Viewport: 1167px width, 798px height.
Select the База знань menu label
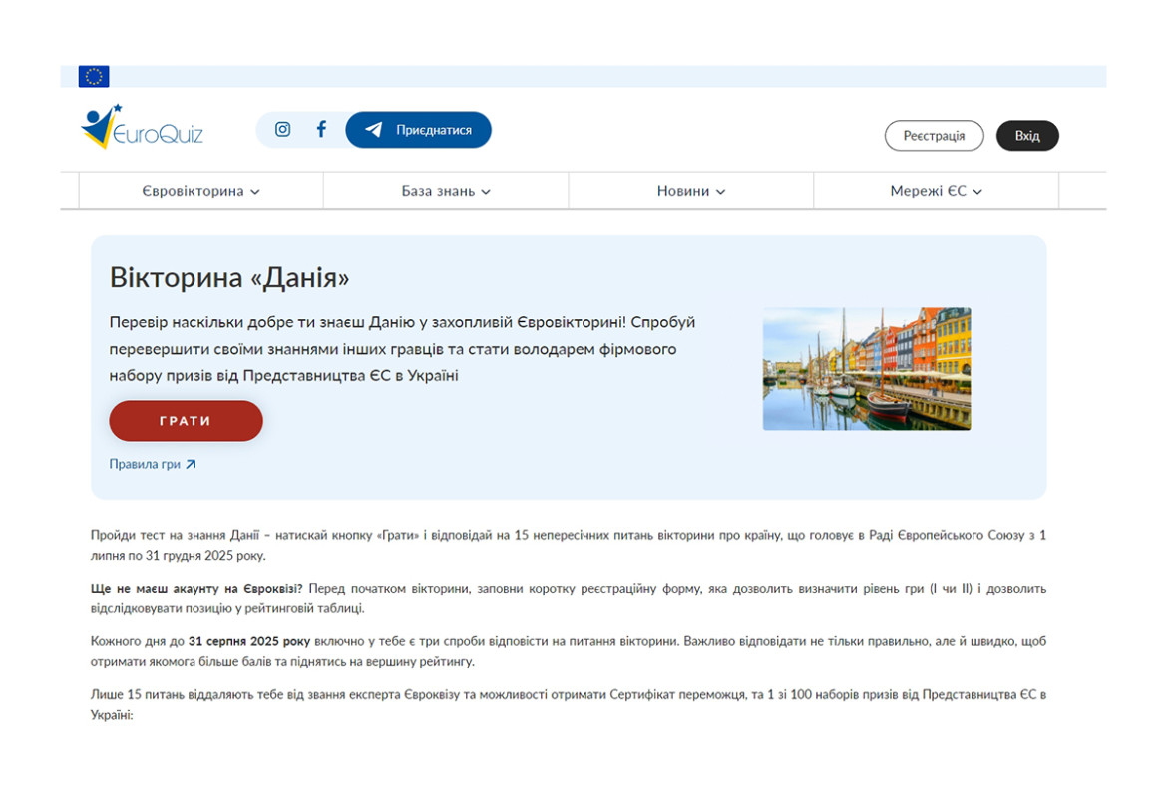click(x=438, y=191)
